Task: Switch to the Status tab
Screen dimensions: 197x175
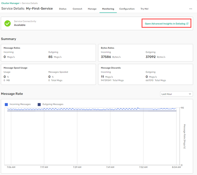Action: click(x=63, y=9)
